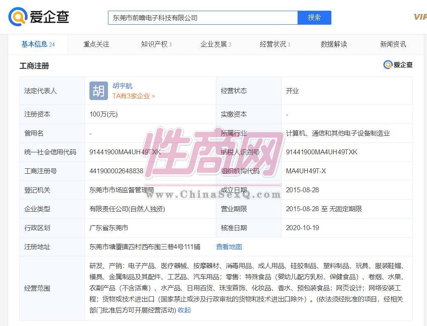
Task: Click 查看地图 to view address map
Action: tap(229, 247)
